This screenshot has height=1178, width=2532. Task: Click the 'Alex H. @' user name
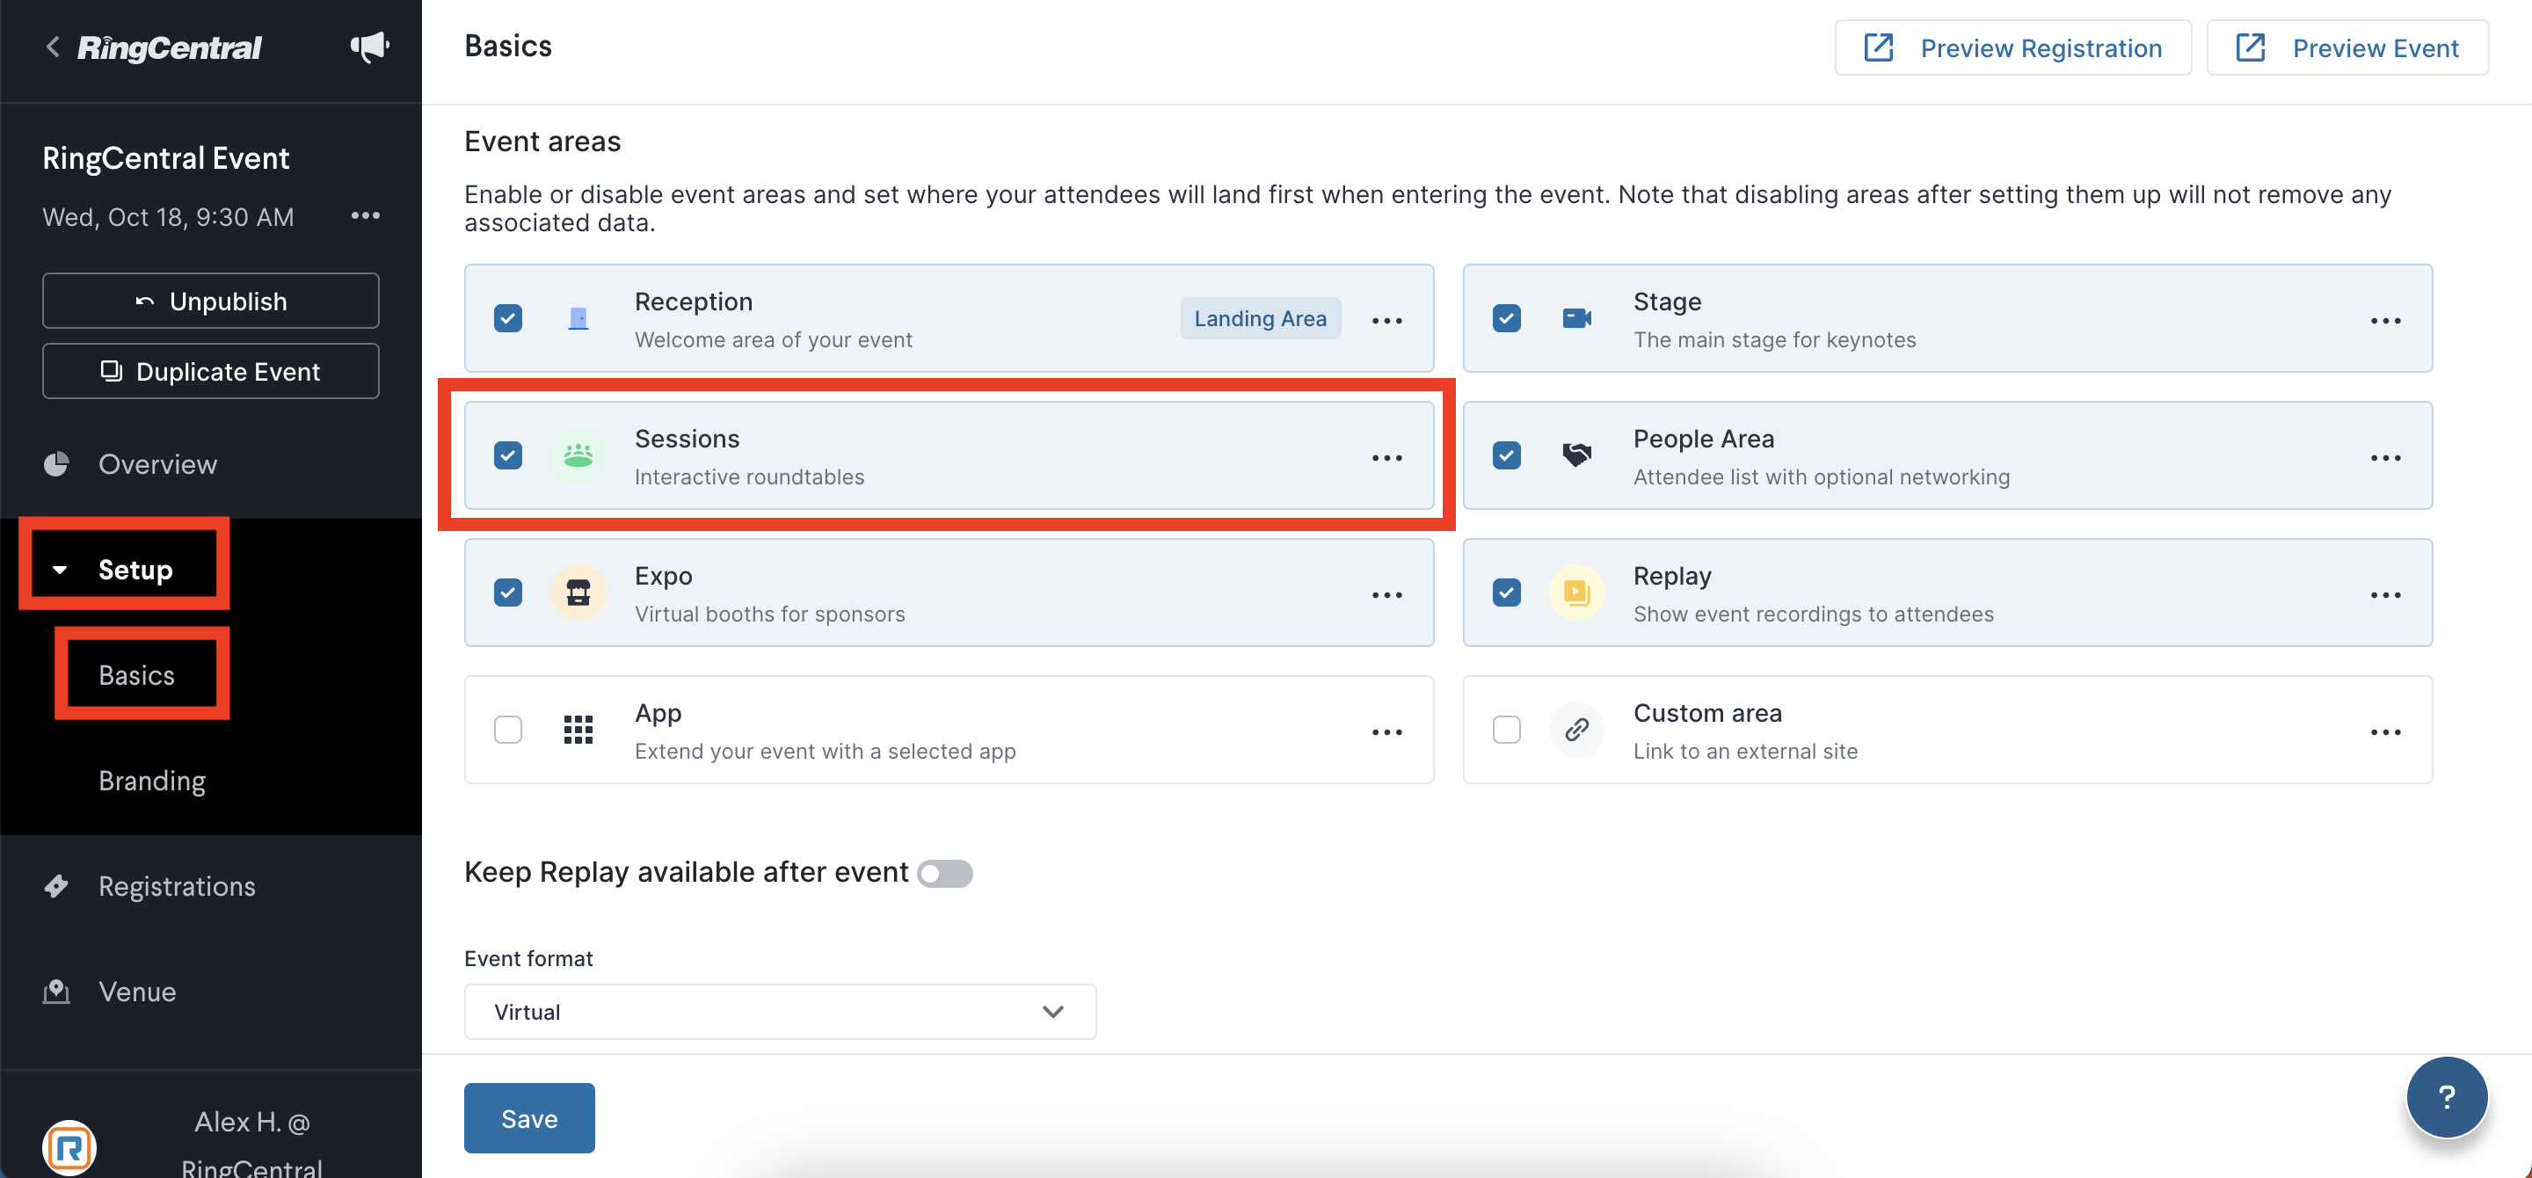pos(251,1122)
